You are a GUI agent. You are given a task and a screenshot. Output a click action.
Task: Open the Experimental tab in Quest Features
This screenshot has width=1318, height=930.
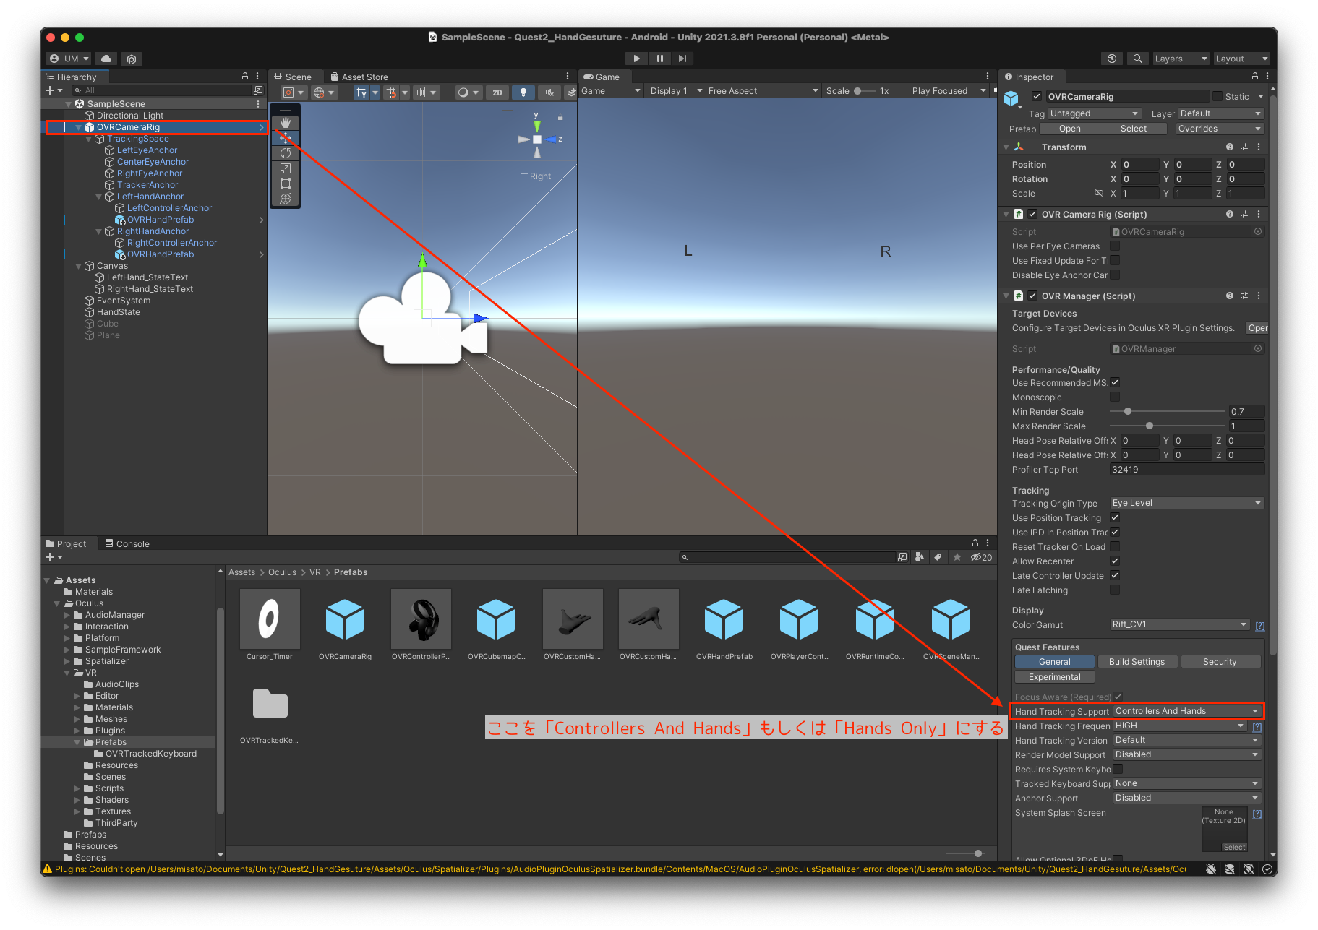pos(1054,677)
